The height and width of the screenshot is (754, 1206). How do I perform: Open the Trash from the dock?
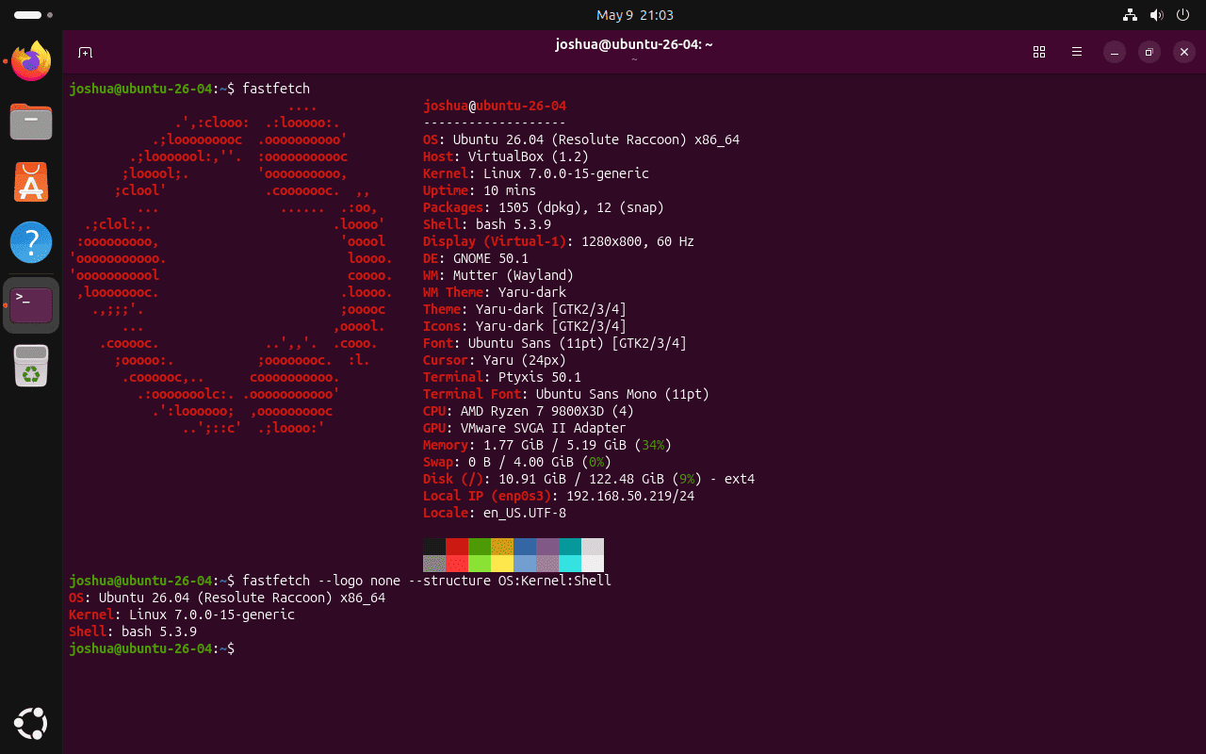[31, 366]
